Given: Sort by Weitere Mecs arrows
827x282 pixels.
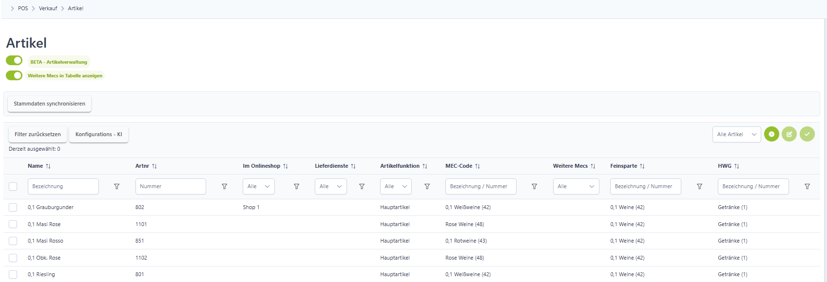Looking at the screenshot, I should click(593, 166).
